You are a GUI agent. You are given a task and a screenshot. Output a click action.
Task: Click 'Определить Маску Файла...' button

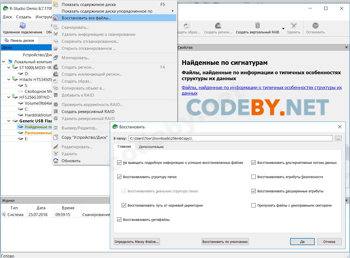pos(137,242)
